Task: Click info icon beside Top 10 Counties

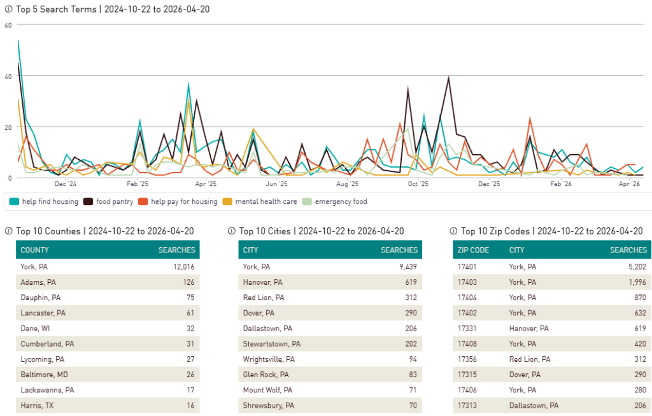Action: pos(8,231)
